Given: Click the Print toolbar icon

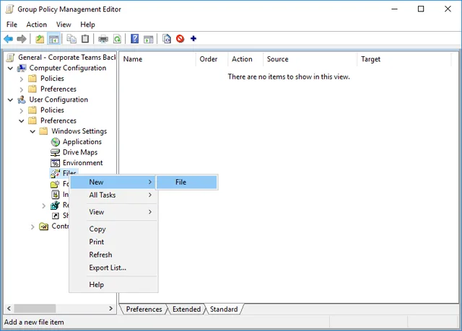Looking at the screenshot, I should click(103, 39).
